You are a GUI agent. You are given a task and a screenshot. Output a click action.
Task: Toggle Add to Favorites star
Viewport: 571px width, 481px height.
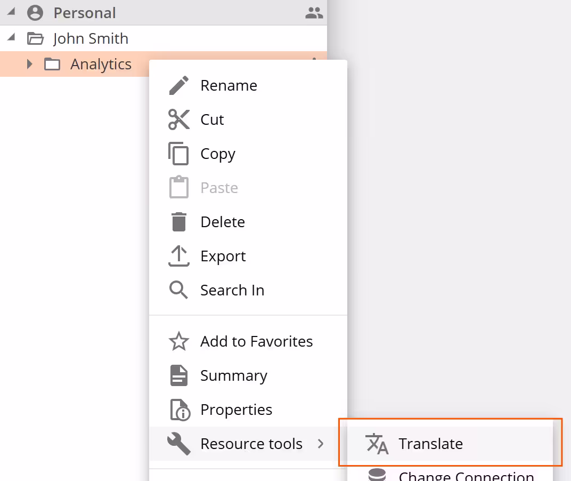coord(178,341)
